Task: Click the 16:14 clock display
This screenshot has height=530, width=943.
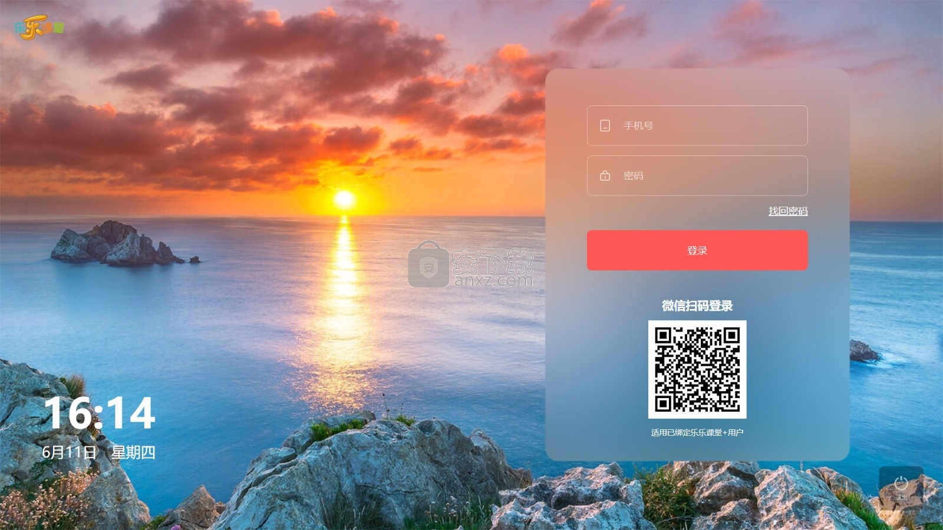Action: point(100,413)
